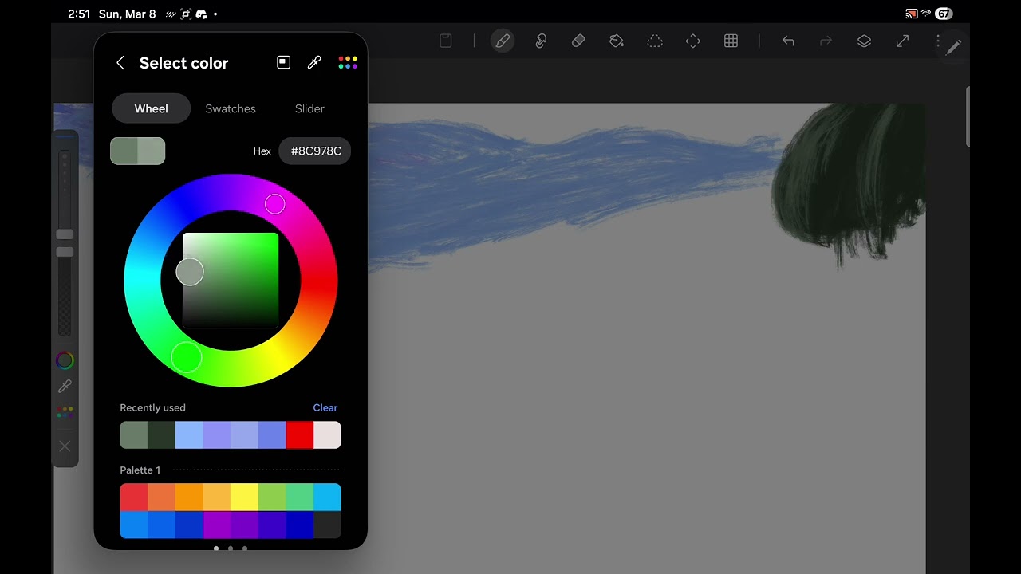Open the clipboard icon left of brush tool
The height and width of the screenshot is (574, 1021).
446,41
